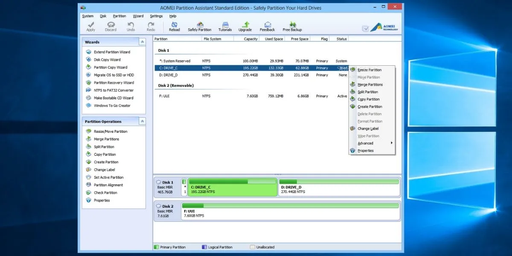The height and width of the screenshot is (256, 512).
Task: Sort by File System column header
Action: [218, 39]
